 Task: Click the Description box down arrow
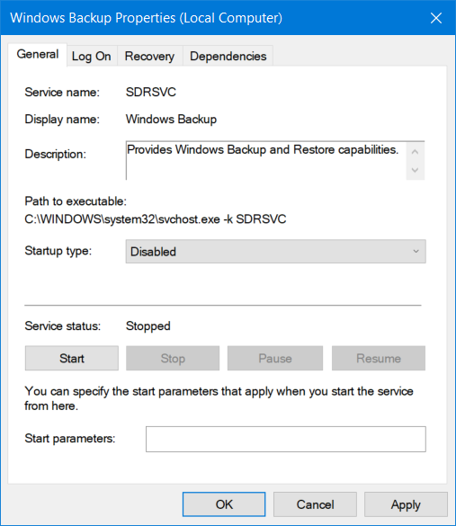point(415,170)
